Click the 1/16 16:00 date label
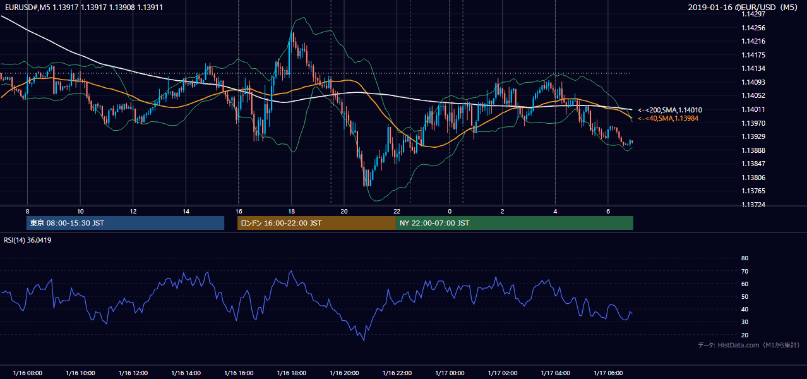The image size is (807, 379). click(x=239, y=373)
